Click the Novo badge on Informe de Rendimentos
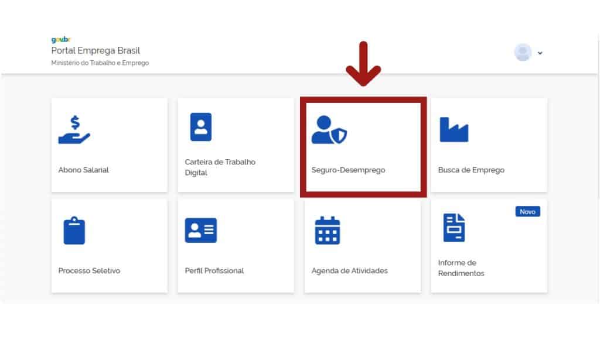 click(x=527, y=212)
